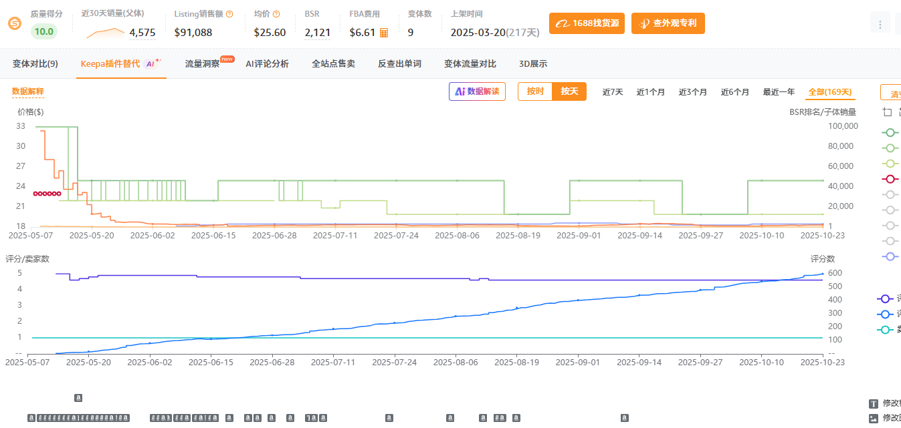Open the AI 数据解读 button
Screen dimensions: 901x428
(x=477, y=91)
